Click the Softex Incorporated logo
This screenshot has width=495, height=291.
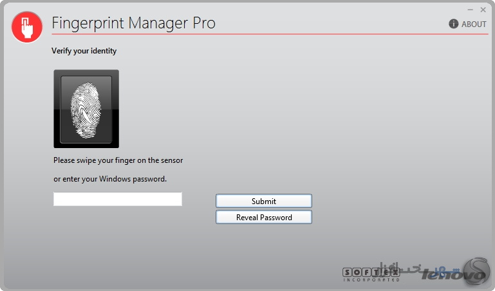pos(371,275)
